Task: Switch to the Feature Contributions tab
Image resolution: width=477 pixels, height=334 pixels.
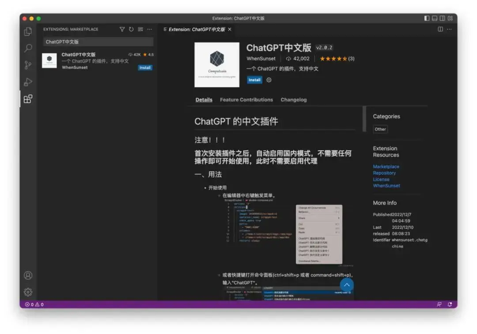Action: tap(246, 100)
